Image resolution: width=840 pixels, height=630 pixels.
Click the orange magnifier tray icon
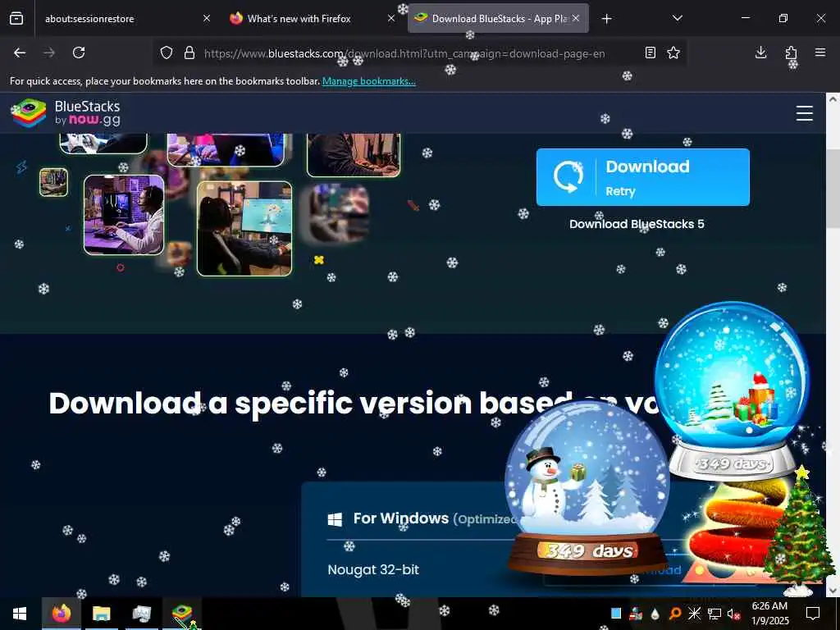pyautogui.click(x=674, y=614)
